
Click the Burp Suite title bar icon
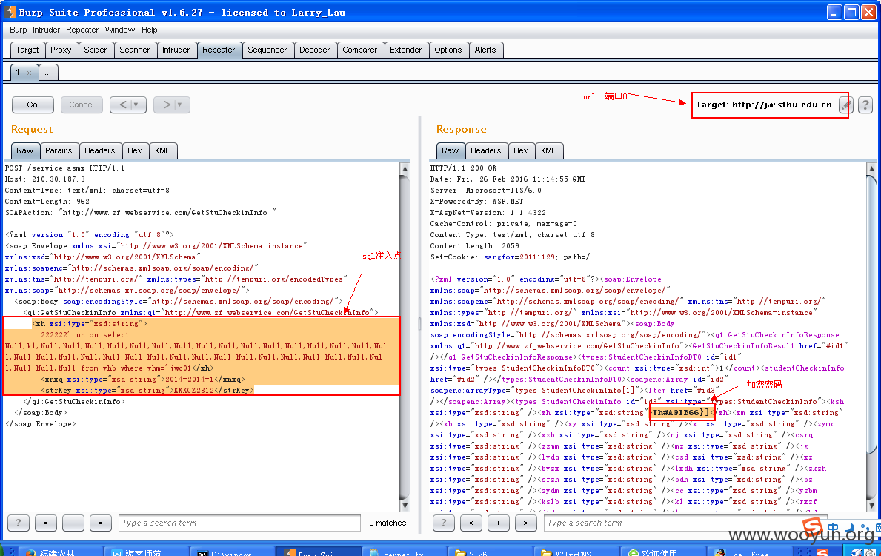(x=10, y=12)
